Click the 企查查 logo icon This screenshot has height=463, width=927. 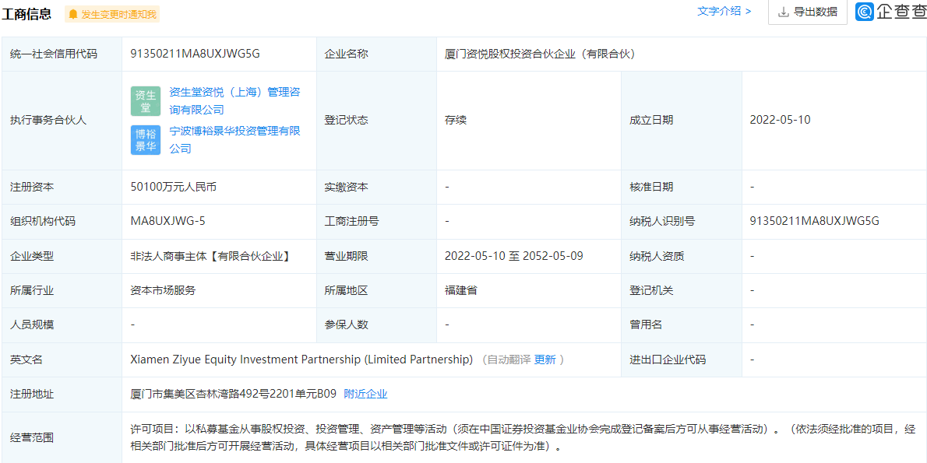(865, 12)
